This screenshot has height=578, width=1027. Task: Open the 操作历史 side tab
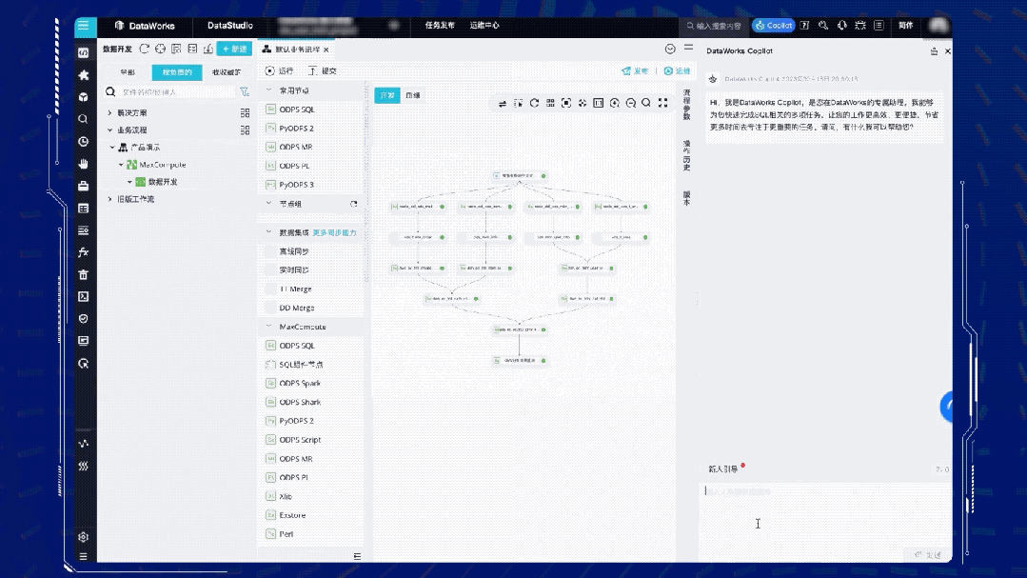(686, 156)
